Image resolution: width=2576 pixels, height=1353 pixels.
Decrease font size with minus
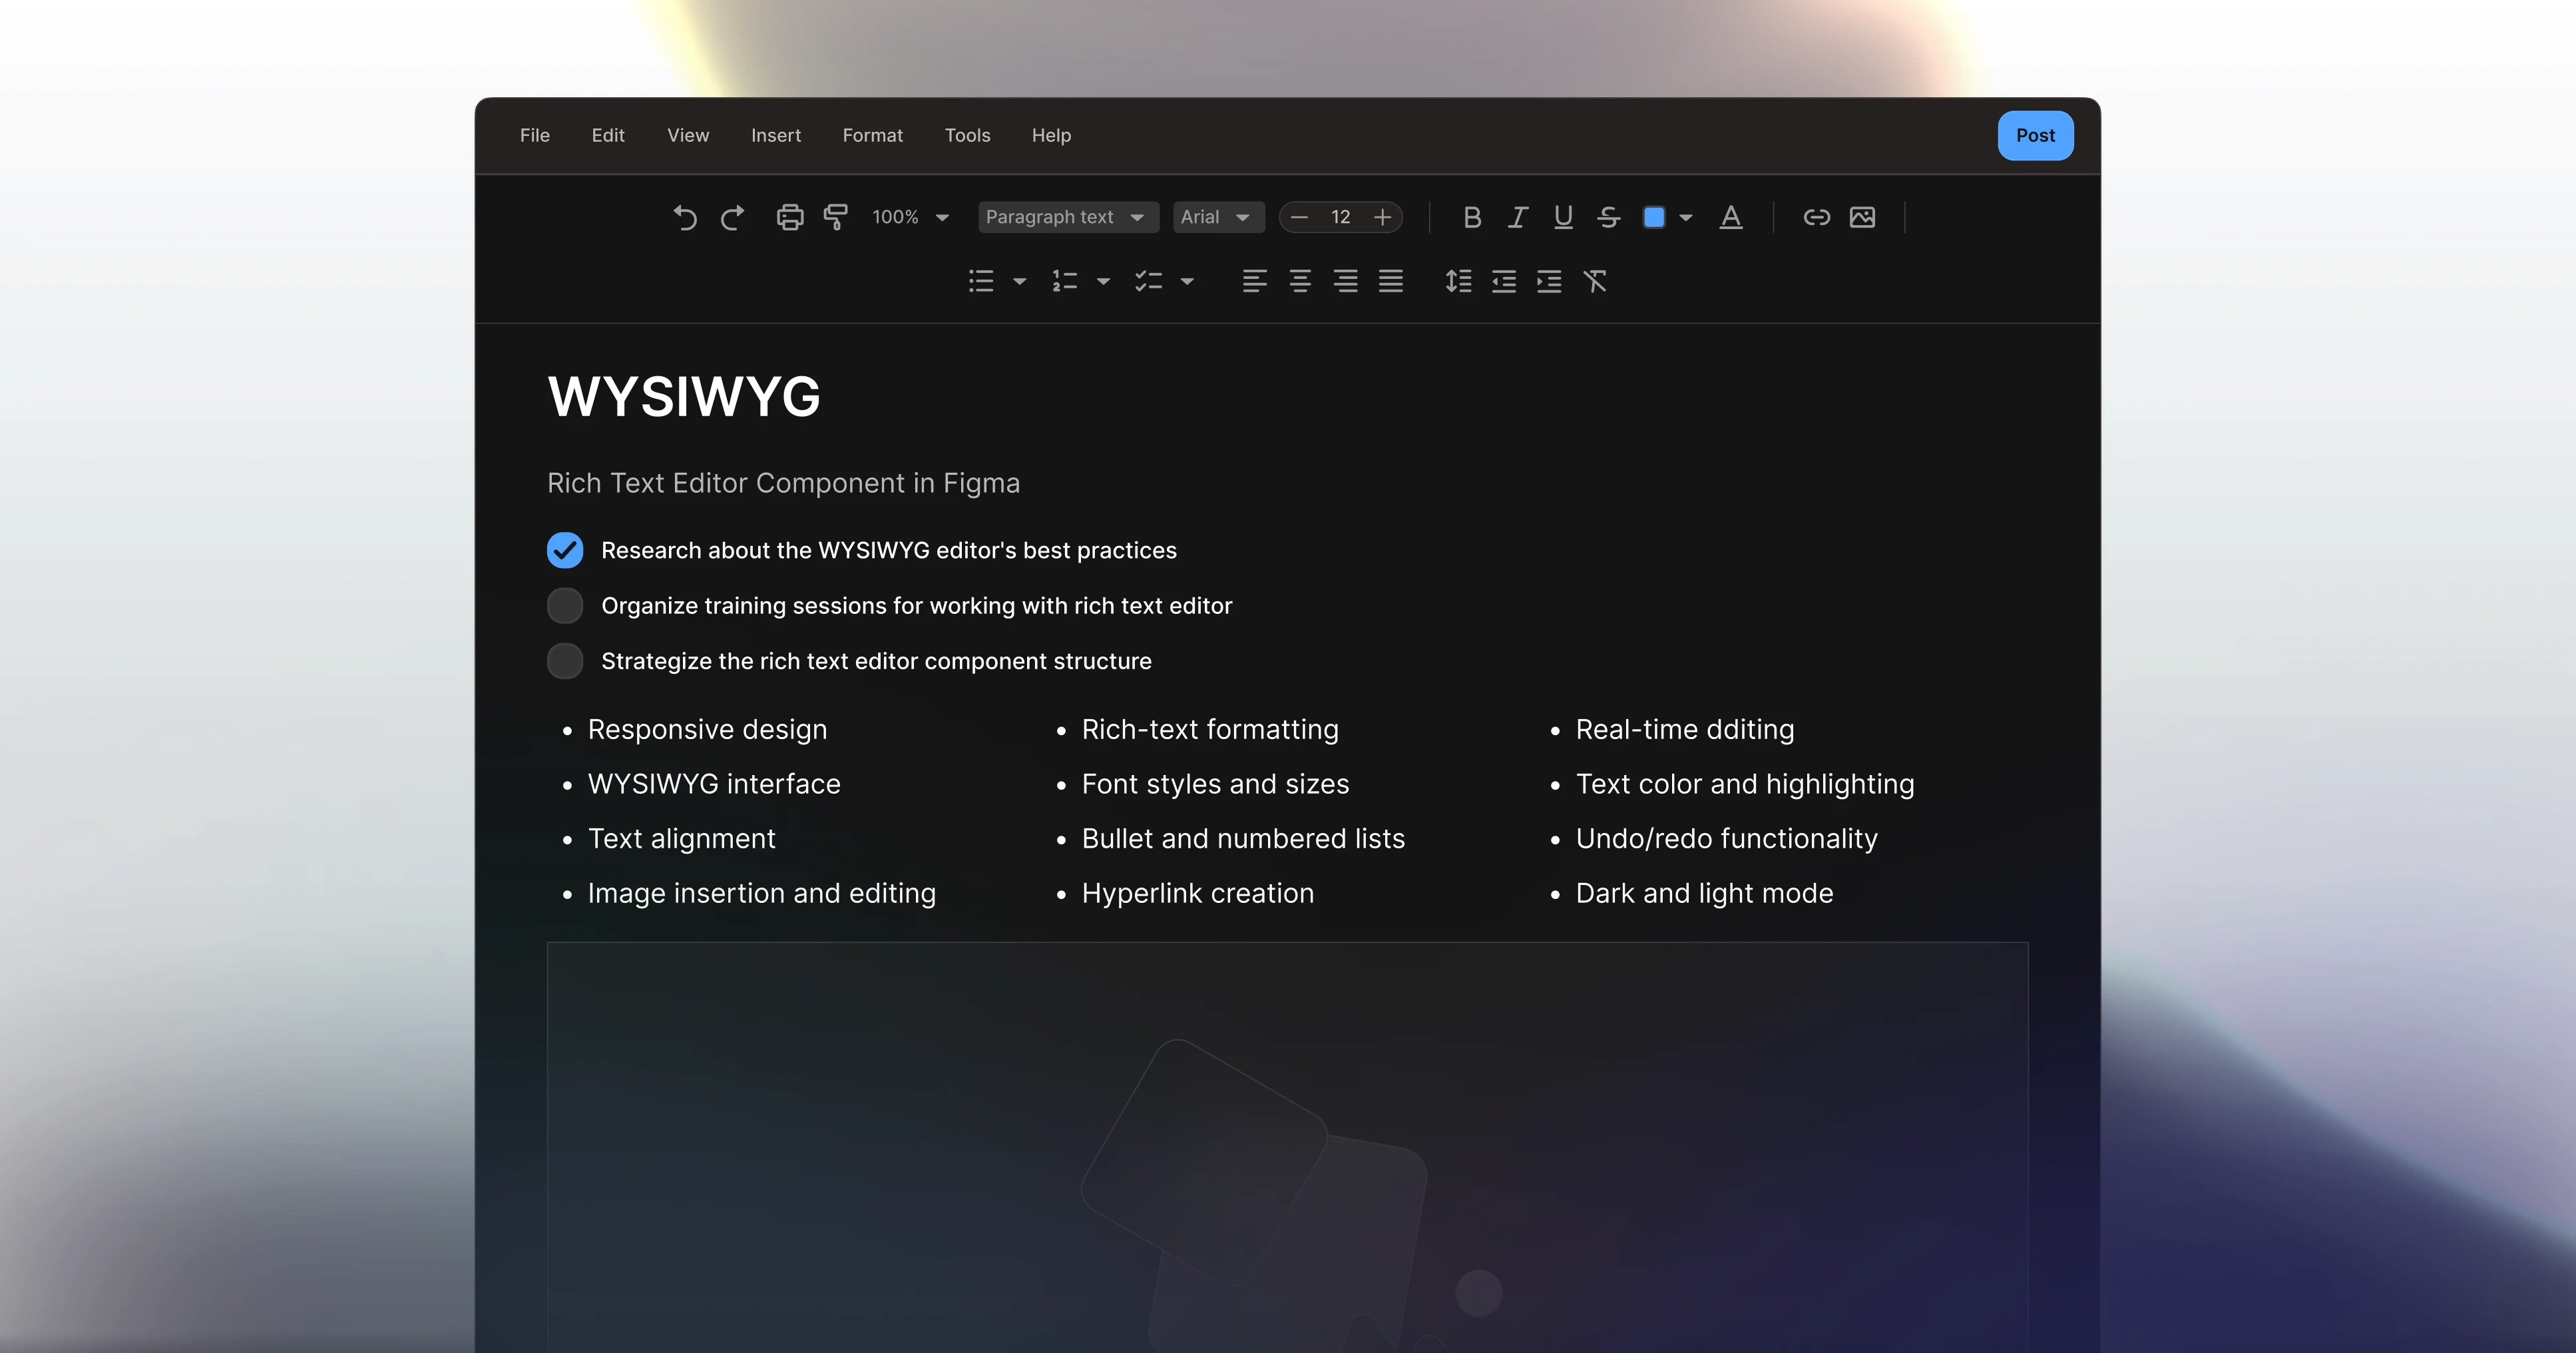point(1299,217)
